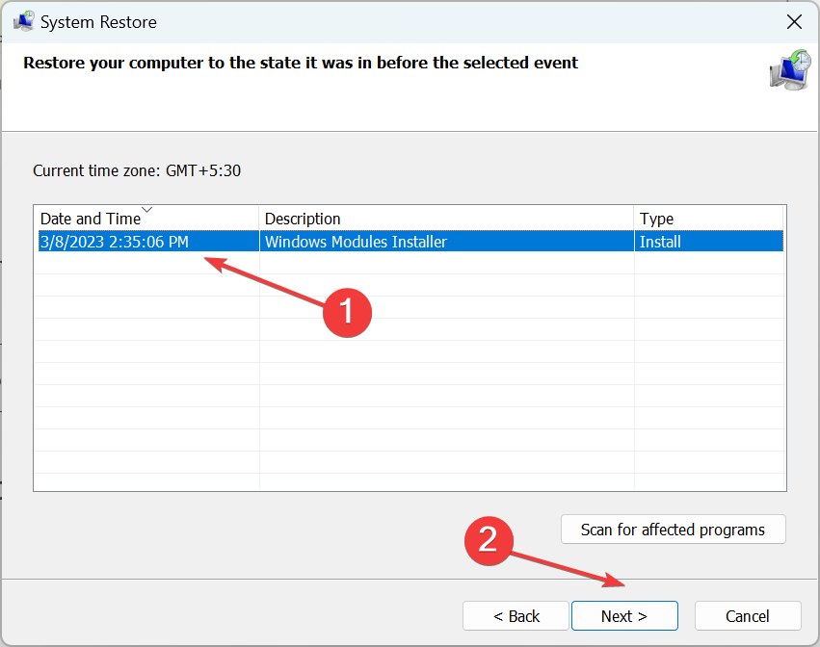Click the Restore your computer heading text

tap(301, 63)
